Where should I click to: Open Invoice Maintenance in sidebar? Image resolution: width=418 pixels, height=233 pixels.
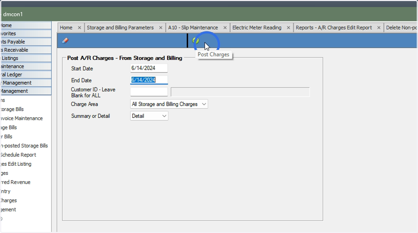21,118
